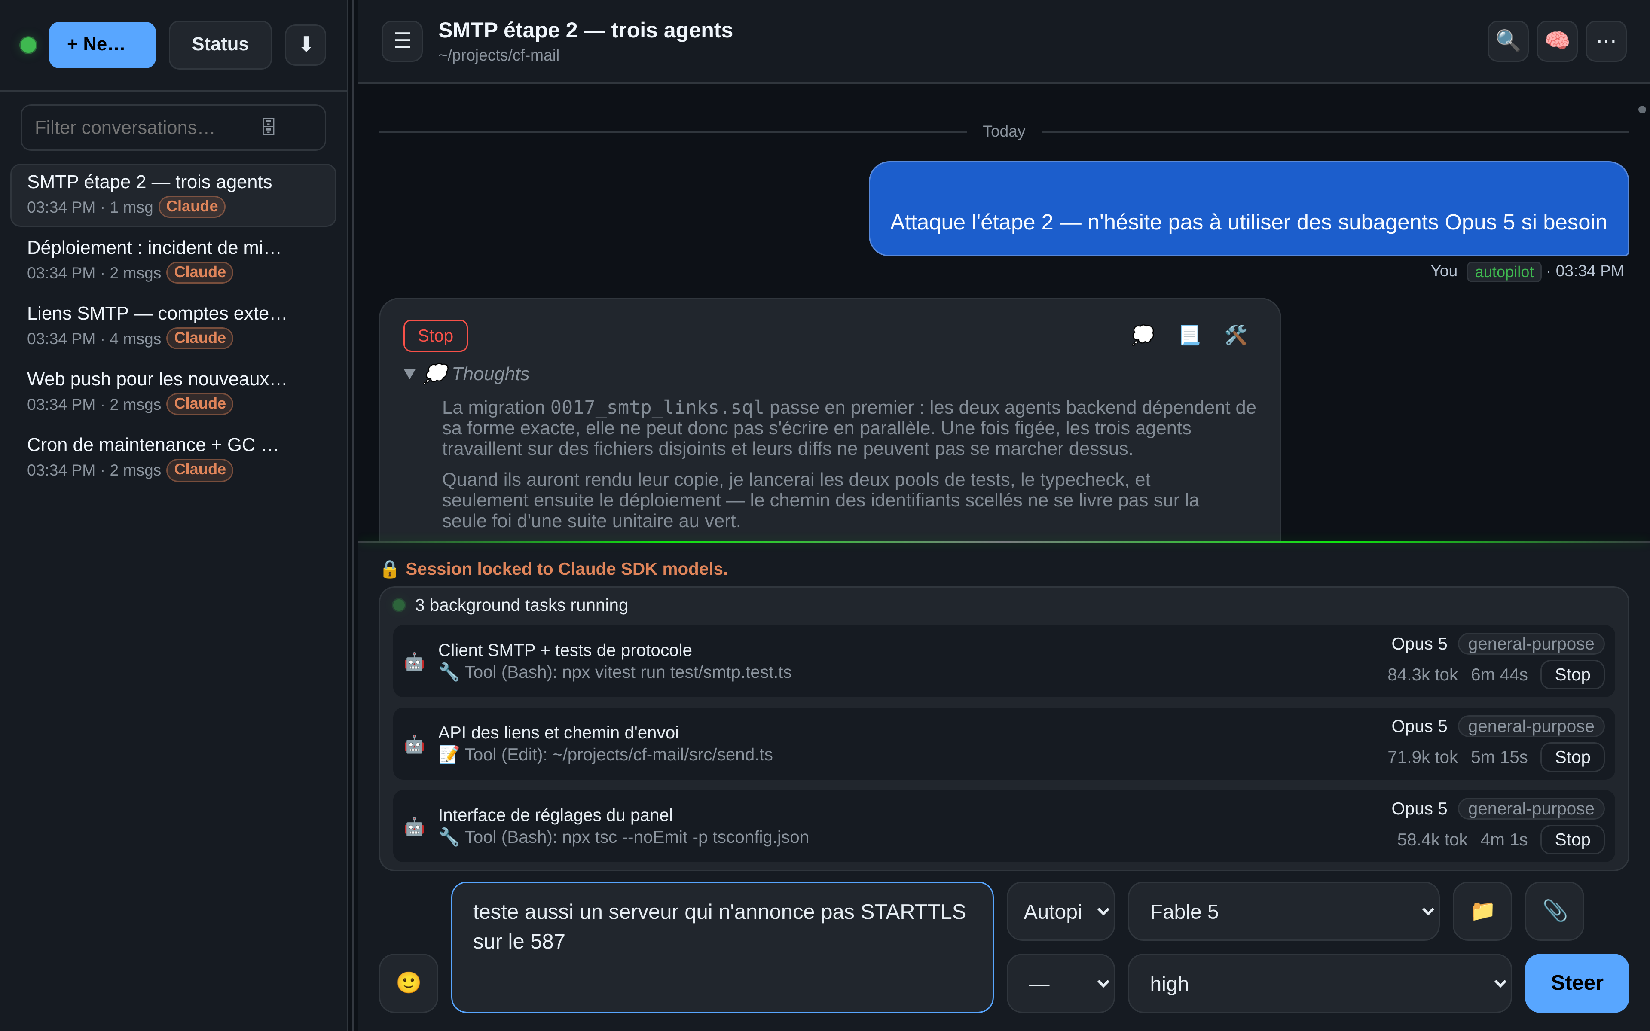Collapse the Thoughts section triangle

pyautogui.click(x=409, y=374)
